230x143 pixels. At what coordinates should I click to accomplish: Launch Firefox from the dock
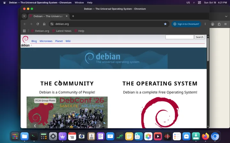pos(205,136)
